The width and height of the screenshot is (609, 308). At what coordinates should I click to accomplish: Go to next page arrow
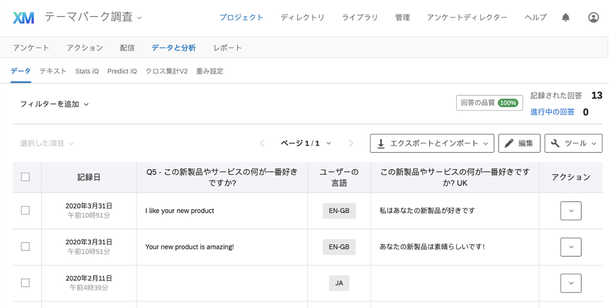351,144
